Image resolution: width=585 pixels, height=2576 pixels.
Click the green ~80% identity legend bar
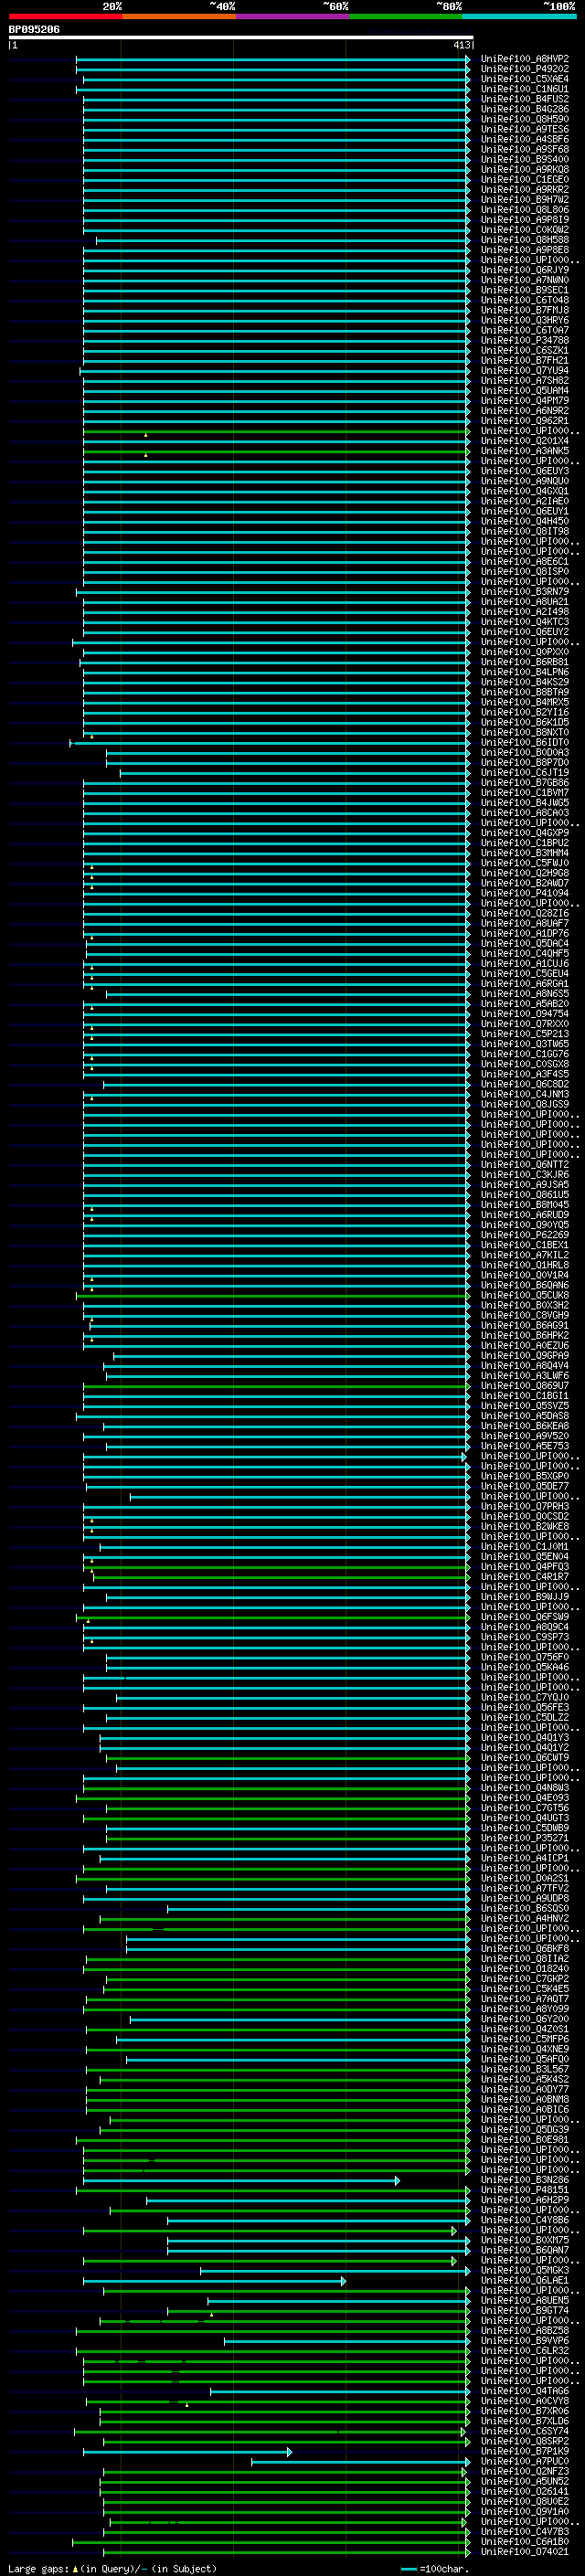coord(406,16)
